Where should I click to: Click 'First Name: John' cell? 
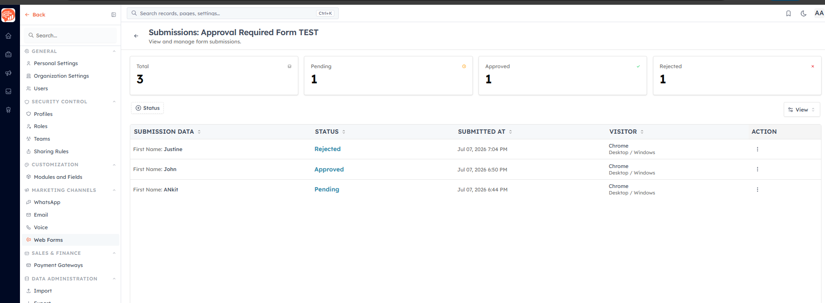point(155,169)
